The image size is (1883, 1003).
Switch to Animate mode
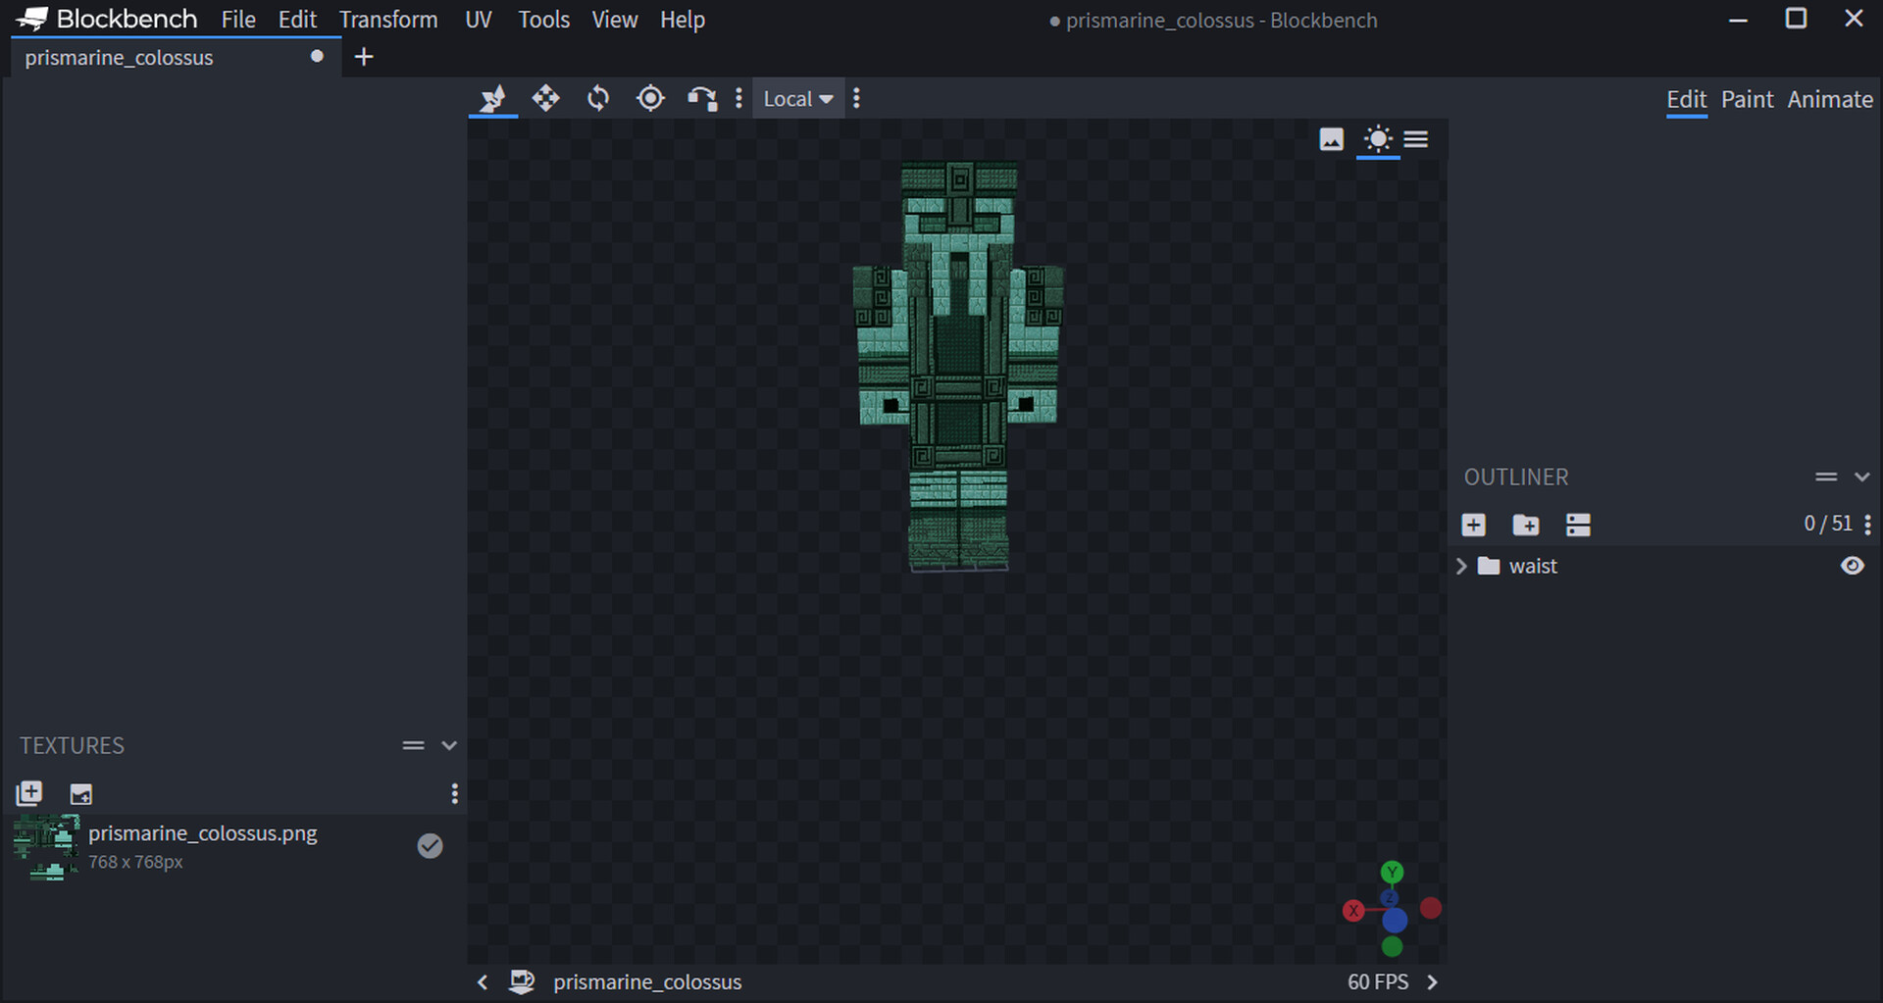coord(1830,99)
